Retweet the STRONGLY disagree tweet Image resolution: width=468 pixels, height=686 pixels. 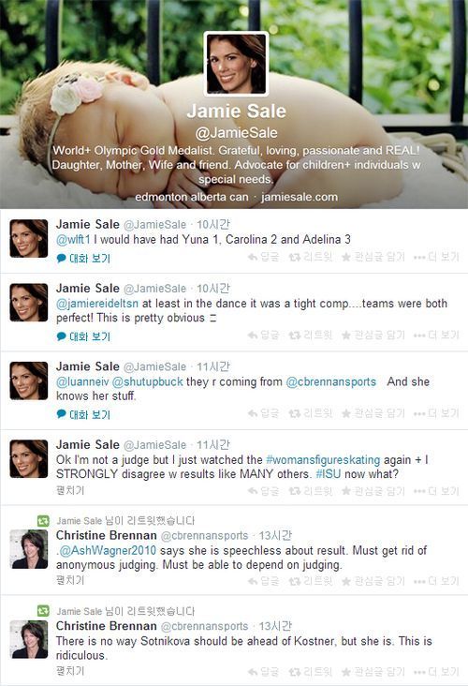pyautogui.click(x=311, y=491)
